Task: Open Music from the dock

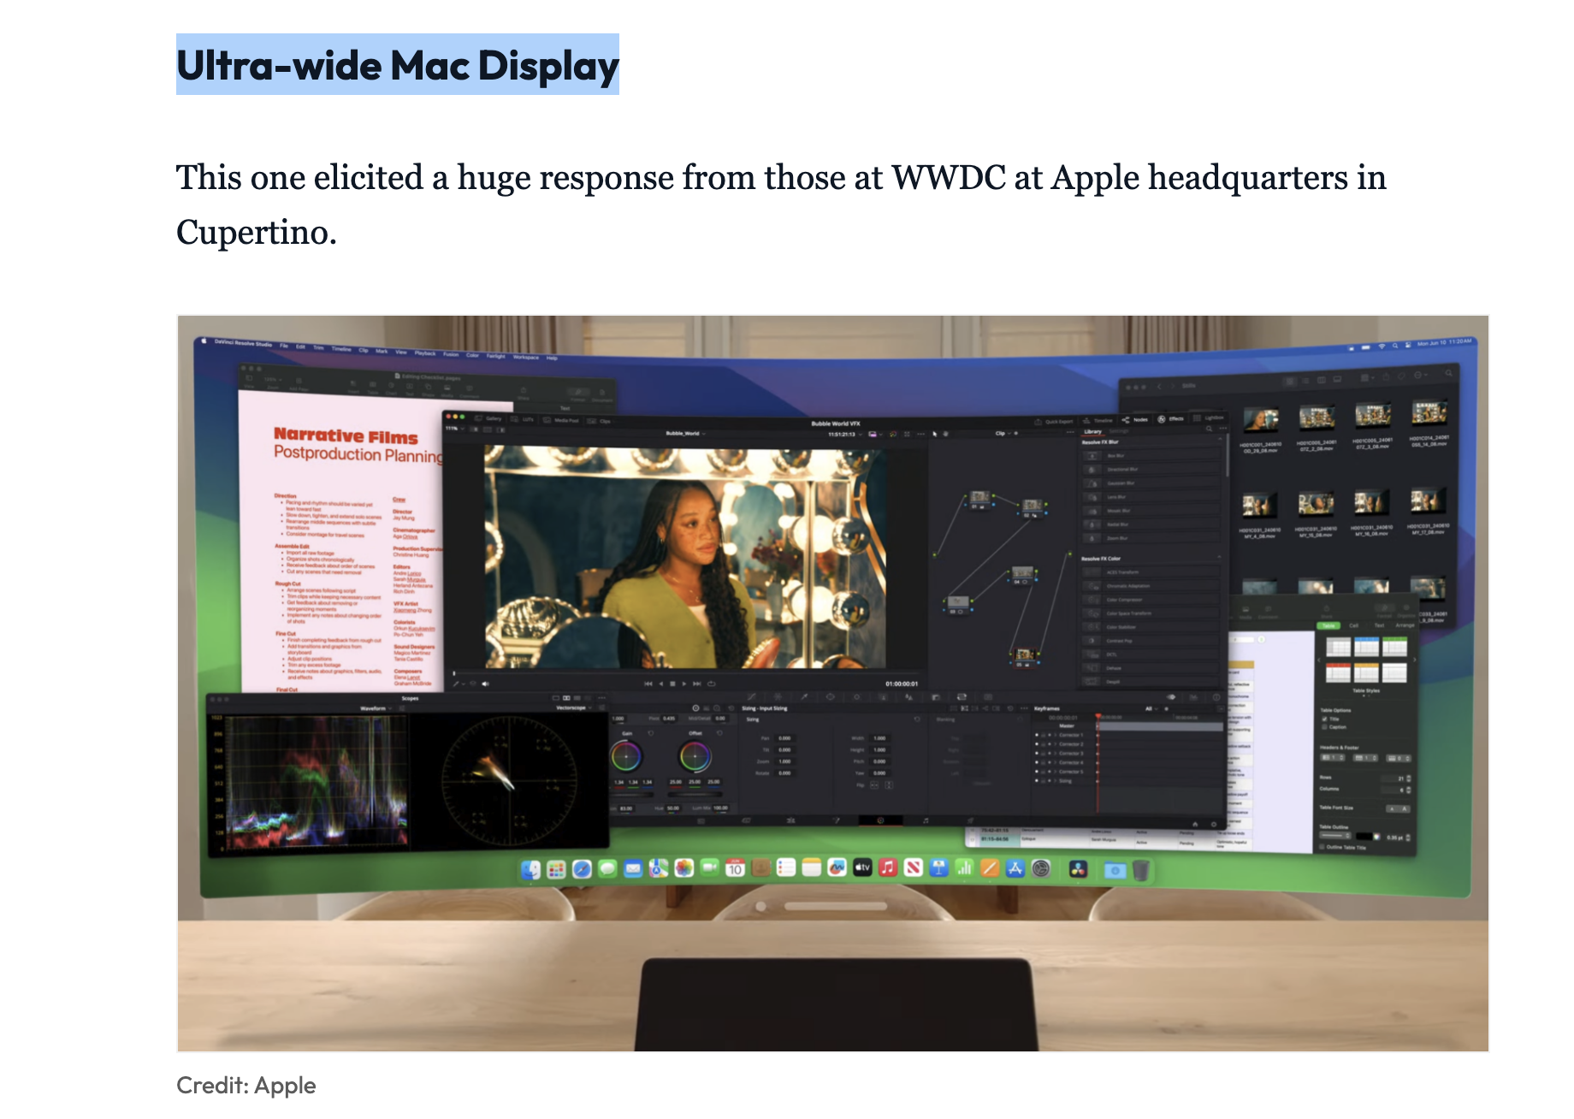Action: point(888,868)
